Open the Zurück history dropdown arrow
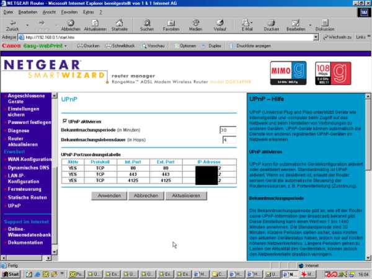The width and height of the screenshot is (372, 279). pos(27,25)
